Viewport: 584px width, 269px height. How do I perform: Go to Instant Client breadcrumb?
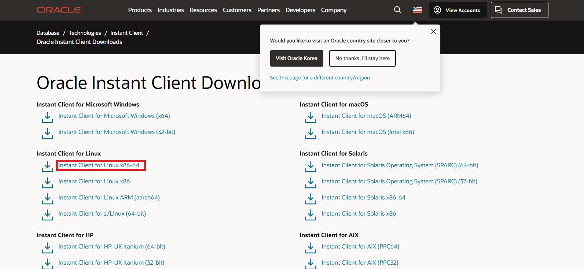(x=126, y=33)
